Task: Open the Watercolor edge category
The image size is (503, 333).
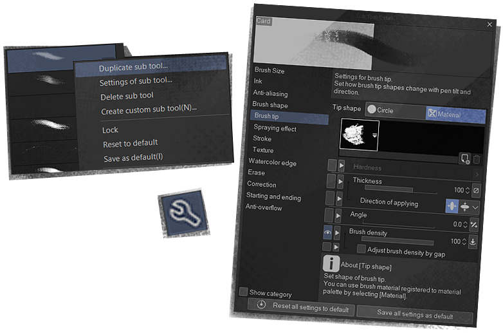Action: (272, 162)
